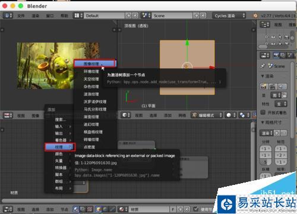Open the Properties editor type selector
297x214 pixels.
tap(265, 55)
